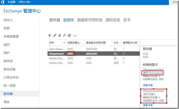Open 移动设备 in sidebar
The height and width of the screenshot is (109, 179).
[10, 69]
